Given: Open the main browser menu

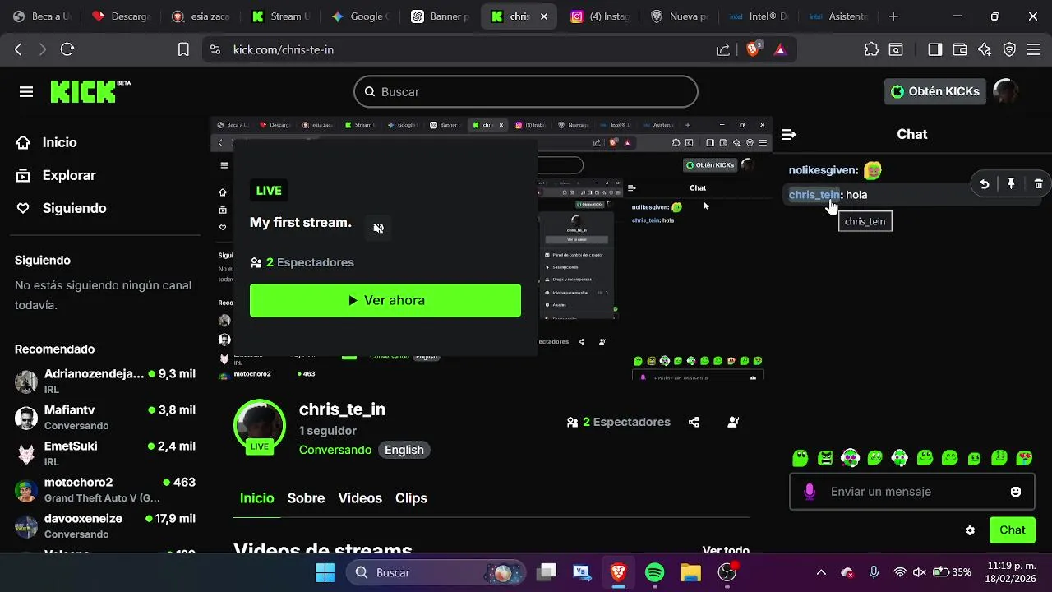Looking at the screenshot, I should coord(1036,49).
